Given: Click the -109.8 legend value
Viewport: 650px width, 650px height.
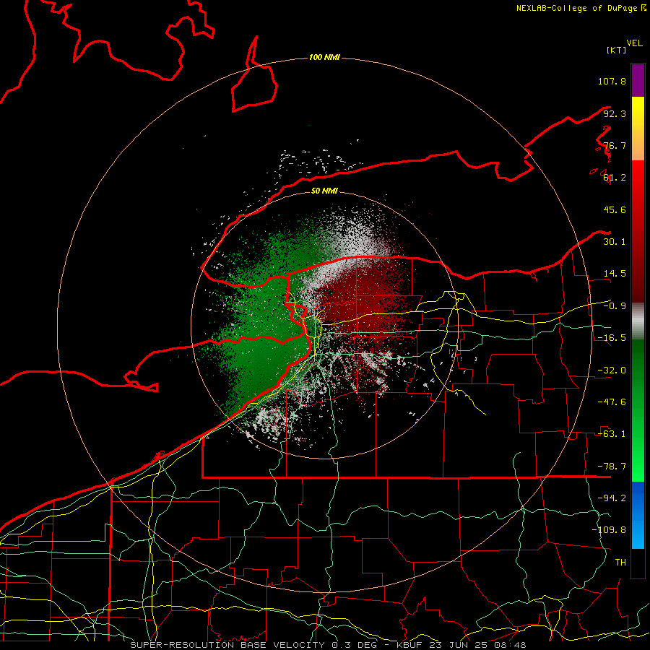Looking at the screenshot, I should 609,530.
